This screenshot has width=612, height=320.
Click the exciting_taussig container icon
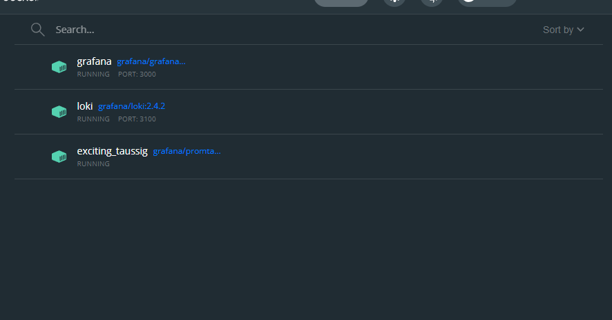coord(59,157)
